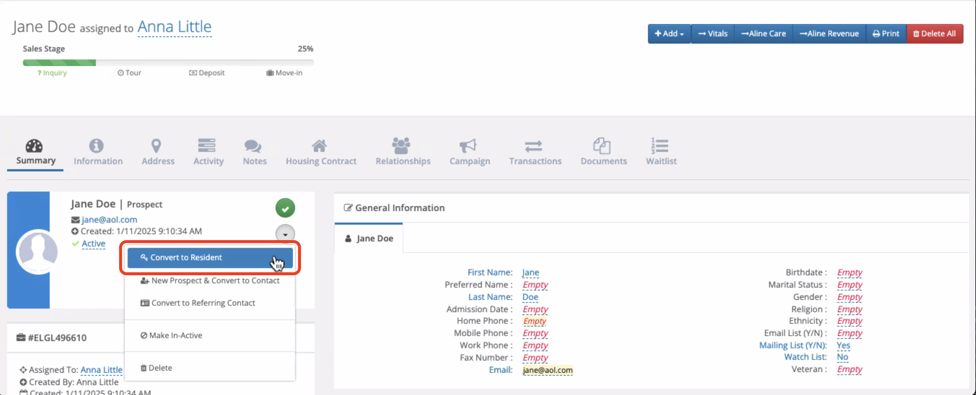Screen dimensions: 976x395
Task: Click the Jane Doe profile avatar
Action: (37, 251)
